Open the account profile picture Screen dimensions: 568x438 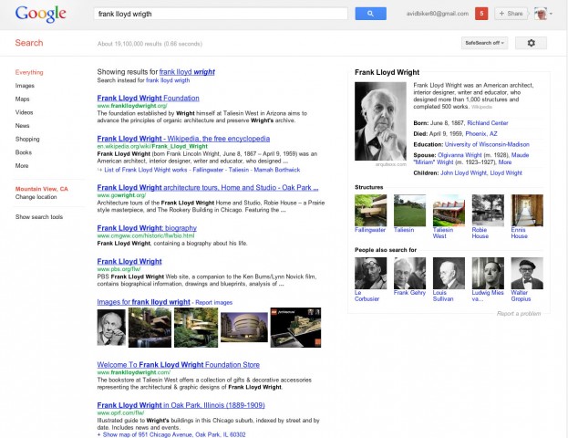[541, 14]
